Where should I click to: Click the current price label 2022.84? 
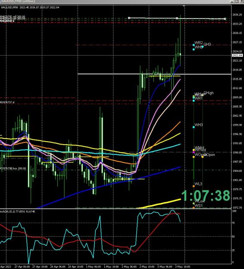[x=237, y=55]
